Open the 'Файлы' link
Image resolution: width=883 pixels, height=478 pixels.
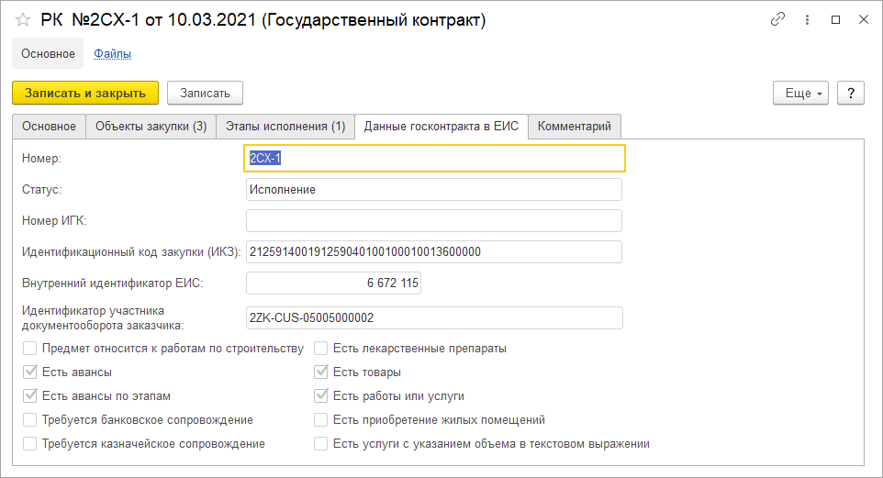pos(112,54)
